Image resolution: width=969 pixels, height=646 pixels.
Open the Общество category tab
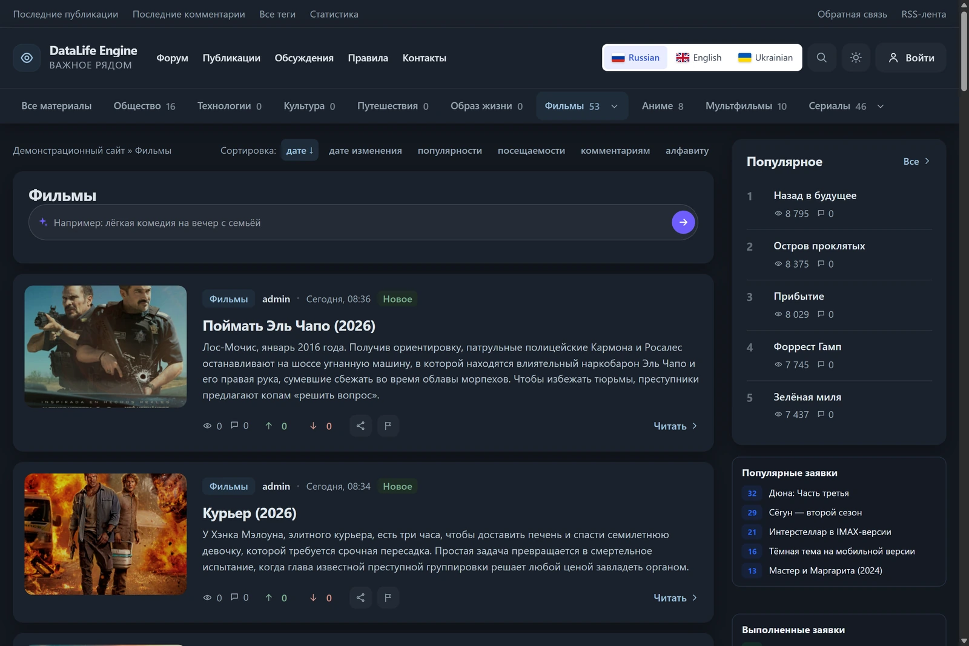[144, 106]
